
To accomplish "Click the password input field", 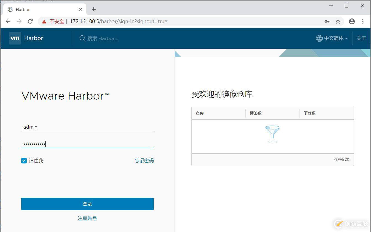I will click(88, 144).
